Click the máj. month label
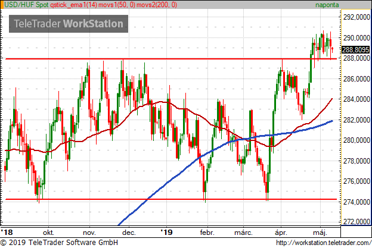Image resolution: width=372 pixels, height=248 pixels. point(320,233)
